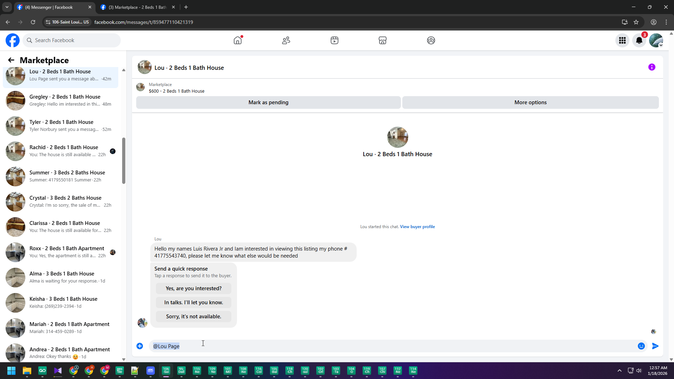Click the plus attachment icon beside message box
This screenshot has height=379, width=674.
[140, 346]
